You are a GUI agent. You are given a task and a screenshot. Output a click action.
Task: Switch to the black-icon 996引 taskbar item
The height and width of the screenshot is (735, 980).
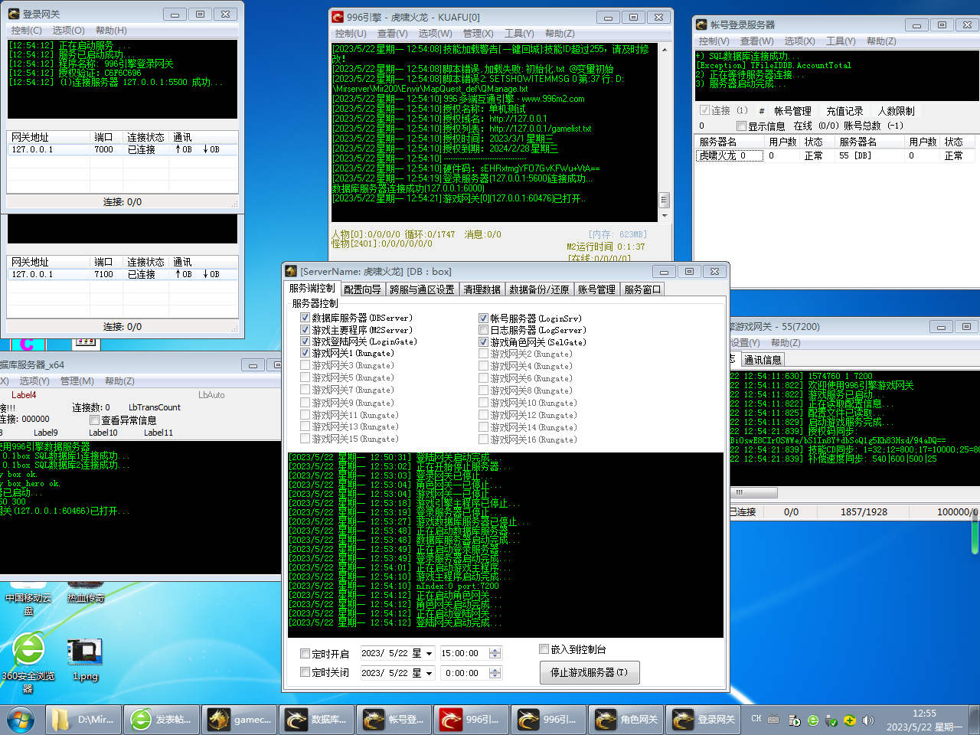(x=548, y=720)
